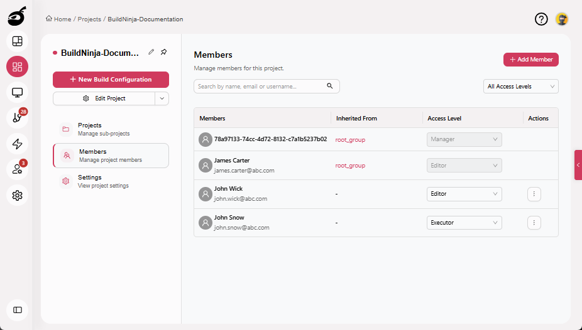This screenshot has width=582, height=330.
Task: Click the Inherited From column header
Action: coord(356,118)
